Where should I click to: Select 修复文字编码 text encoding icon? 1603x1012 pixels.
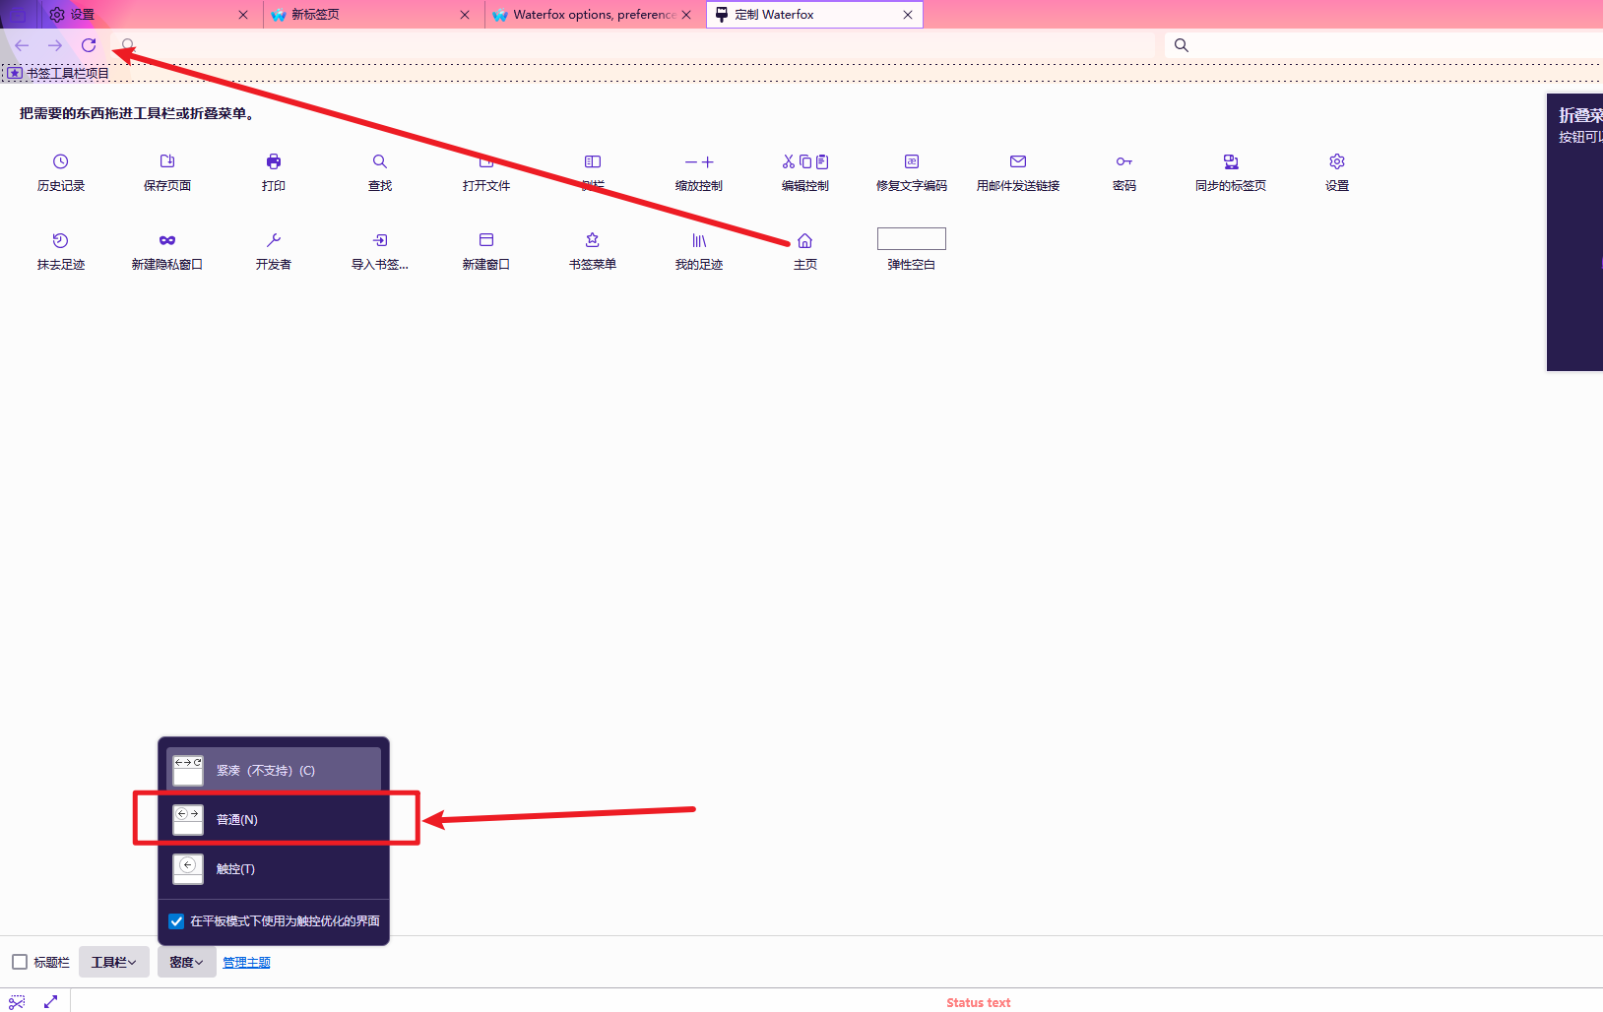pos(912,161)
